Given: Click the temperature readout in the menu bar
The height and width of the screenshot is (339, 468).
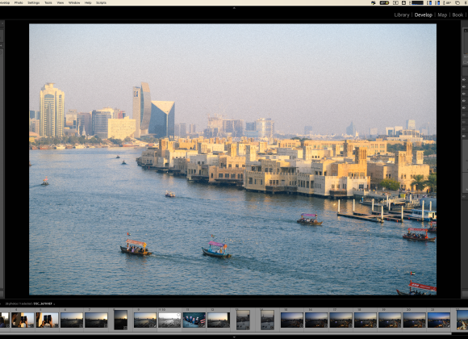Looking at the screenshot, I should 449,2.
